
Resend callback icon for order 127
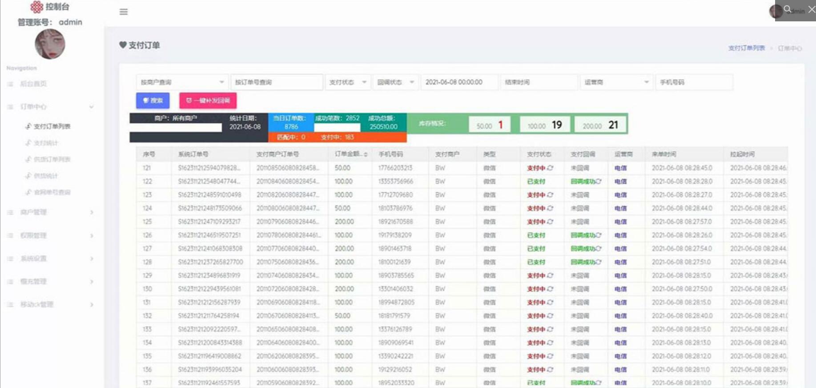pyautogui.click(x=599, y=249)
